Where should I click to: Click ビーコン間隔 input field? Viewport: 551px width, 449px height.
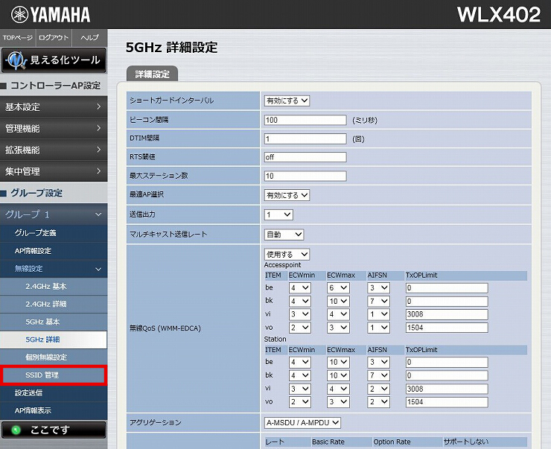(305, 120)
